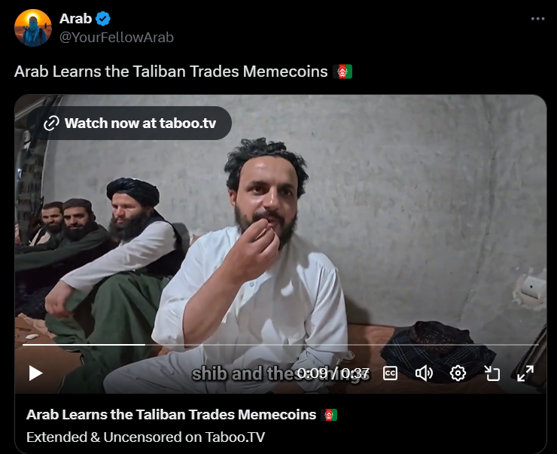Click the Arab display name
Viewport: 557px width, 454px height.
coord(76,19)
